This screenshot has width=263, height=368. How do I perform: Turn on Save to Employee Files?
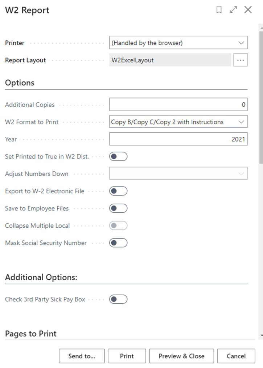pos(118,208)
